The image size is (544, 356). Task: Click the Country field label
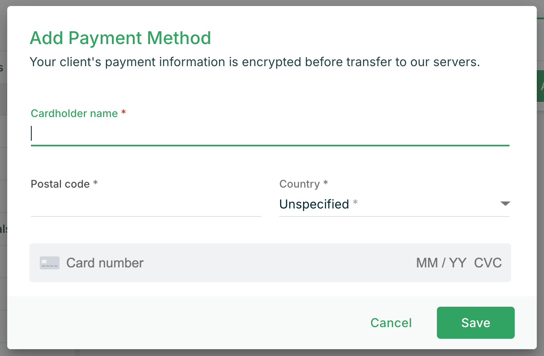point(299,184)
